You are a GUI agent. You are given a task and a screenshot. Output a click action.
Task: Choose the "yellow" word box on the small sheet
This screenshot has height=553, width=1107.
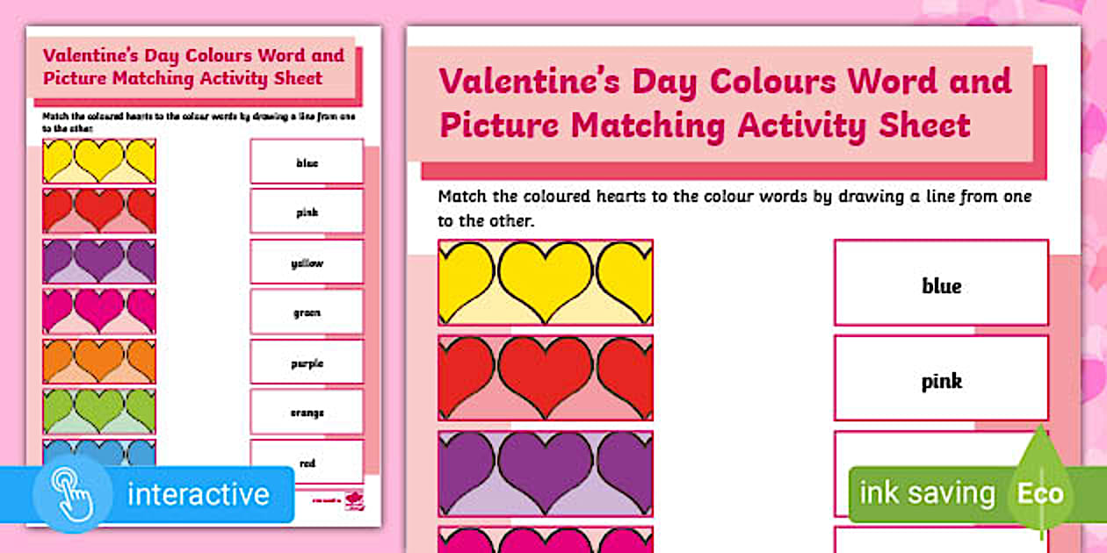pos(307,262)
